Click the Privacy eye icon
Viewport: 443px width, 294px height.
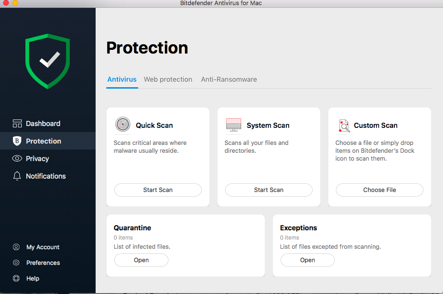click(x=17, y=158)
